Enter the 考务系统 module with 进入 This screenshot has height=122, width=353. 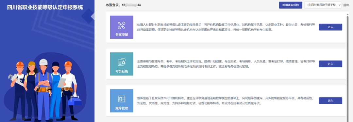[x=330, y=64]
